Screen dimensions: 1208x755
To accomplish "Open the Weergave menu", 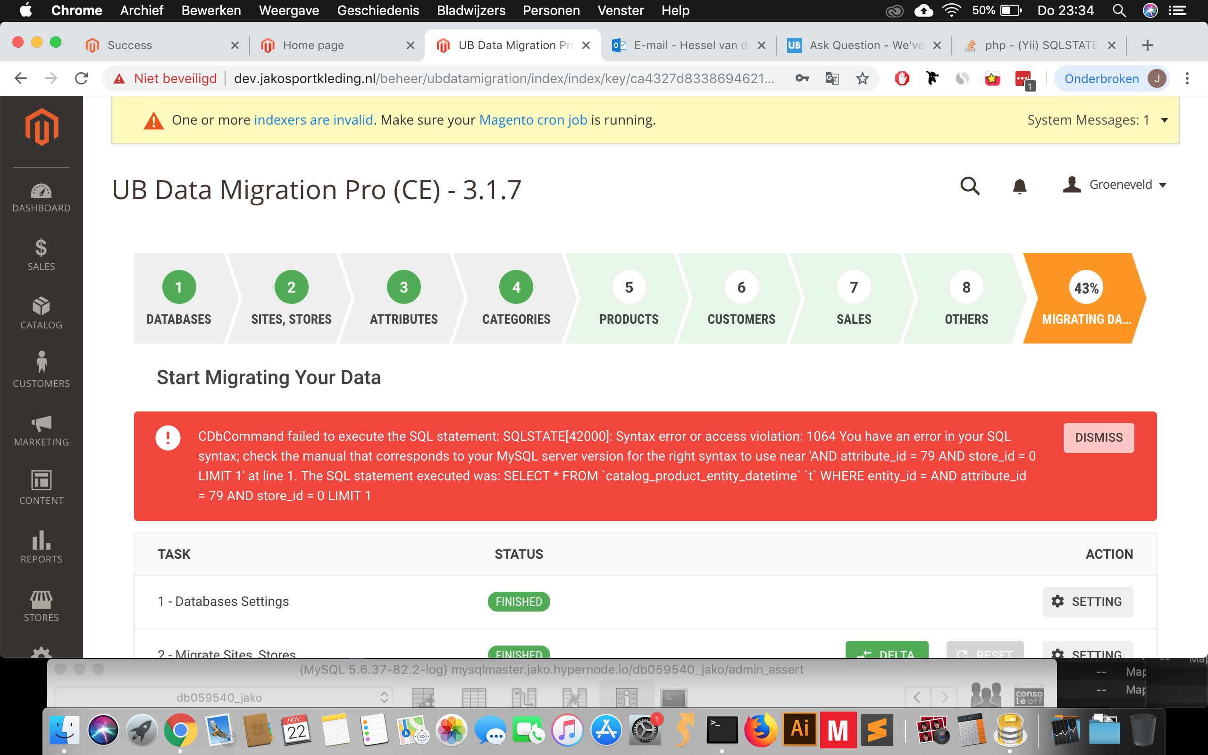I will [x=288, y=10].
